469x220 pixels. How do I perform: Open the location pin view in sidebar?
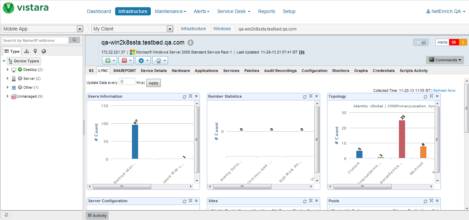(35, 51)
